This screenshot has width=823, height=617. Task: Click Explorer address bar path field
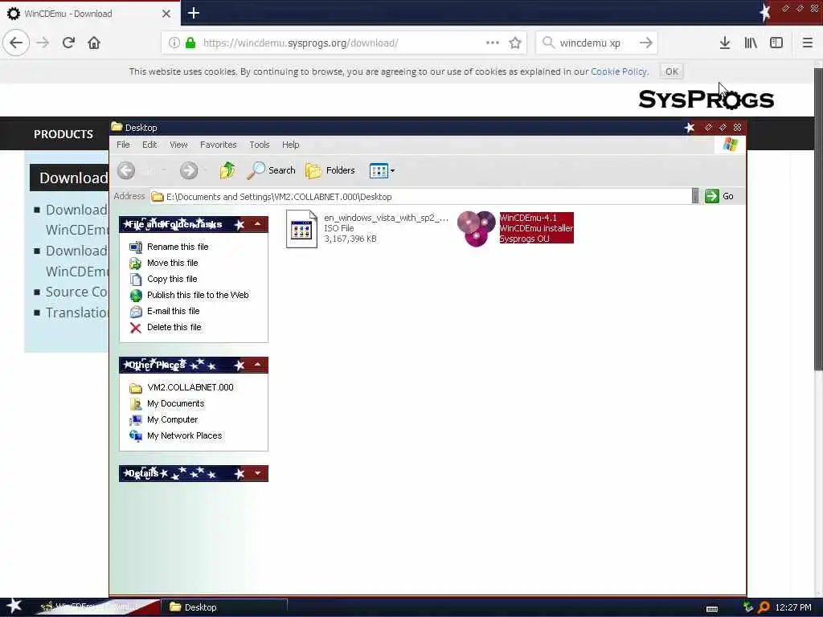pyautogui.click(x=420, y=196)
